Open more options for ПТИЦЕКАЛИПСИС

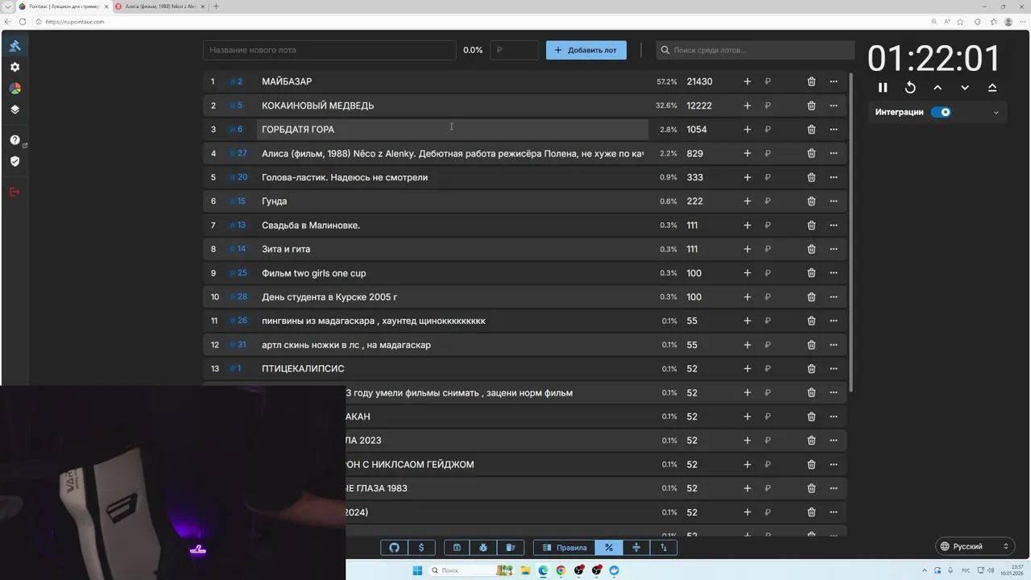(x=834, y=369)
